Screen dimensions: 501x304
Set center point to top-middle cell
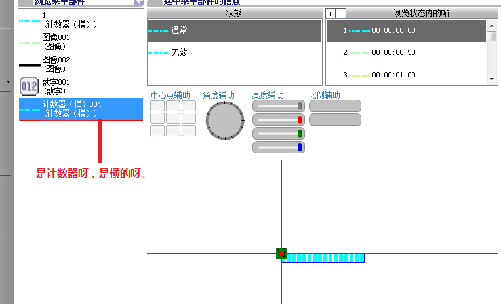pos(173,105)
